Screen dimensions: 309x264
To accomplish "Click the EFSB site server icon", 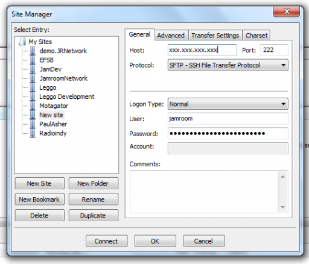I will [x=33, y=60].
